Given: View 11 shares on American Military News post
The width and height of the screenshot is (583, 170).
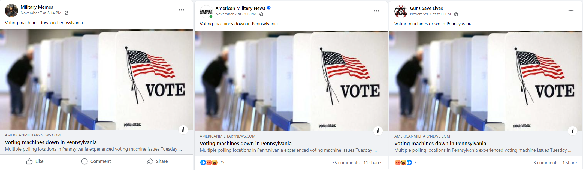Looking at the screenshot, I should (373, 163).
